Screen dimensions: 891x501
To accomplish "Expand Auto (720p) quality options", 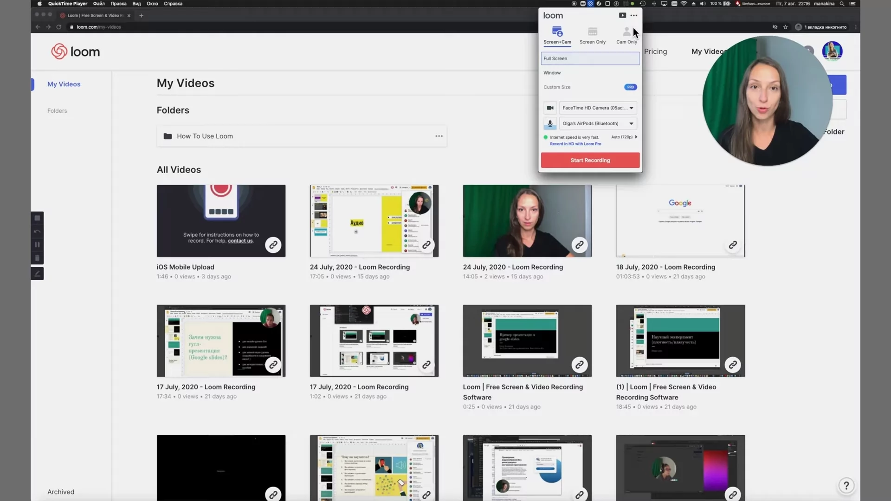I will 624,137.
